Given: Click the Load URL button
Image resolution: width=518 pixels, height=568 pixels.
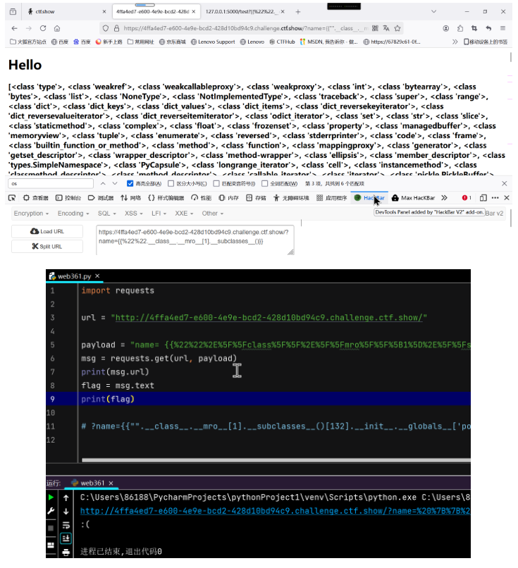Looking at the screenshot, I should pyautogui.click(x=47, y=231).
